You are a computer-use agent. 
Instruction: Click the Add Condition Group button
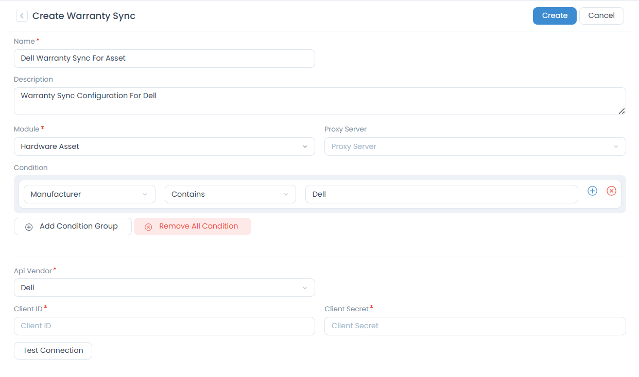pos(73,227)
